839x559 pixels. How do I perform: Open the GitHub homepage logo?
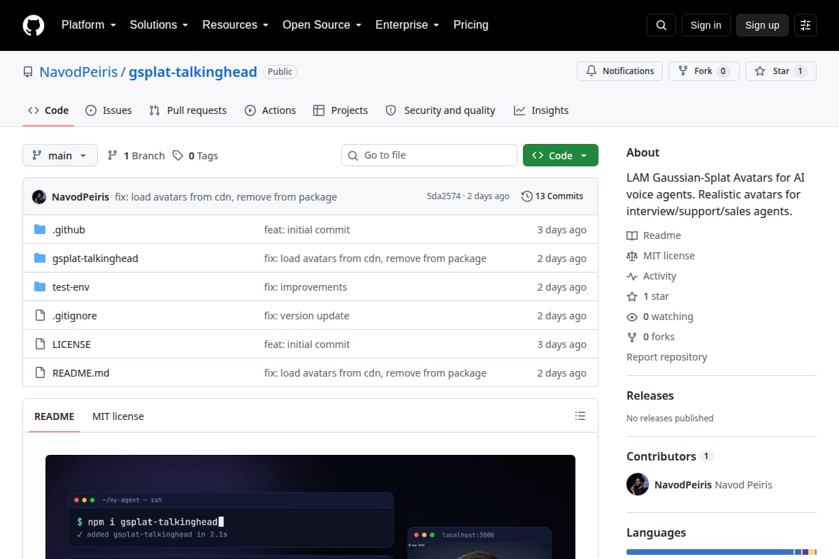[34, 25]
